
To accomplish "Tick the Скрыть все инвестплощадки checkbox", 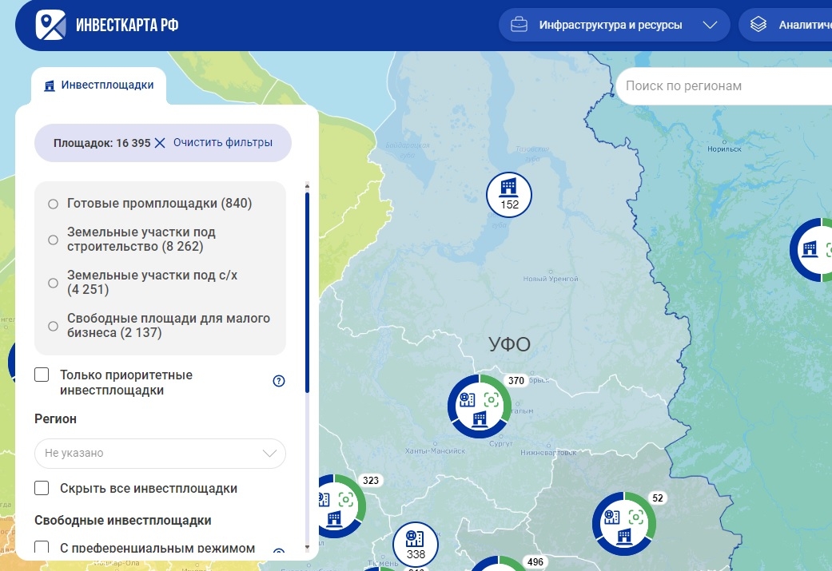I will (42, 488).
